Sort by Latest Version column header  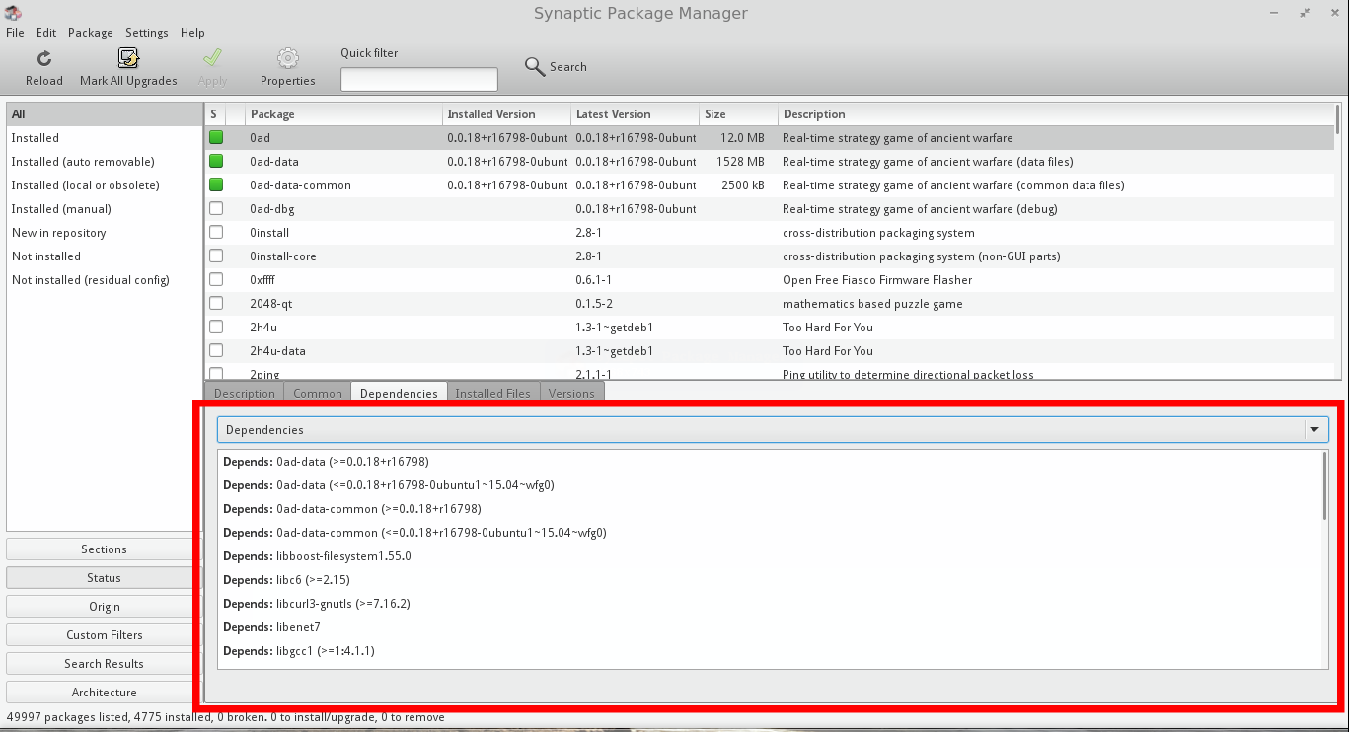[635, 114]
